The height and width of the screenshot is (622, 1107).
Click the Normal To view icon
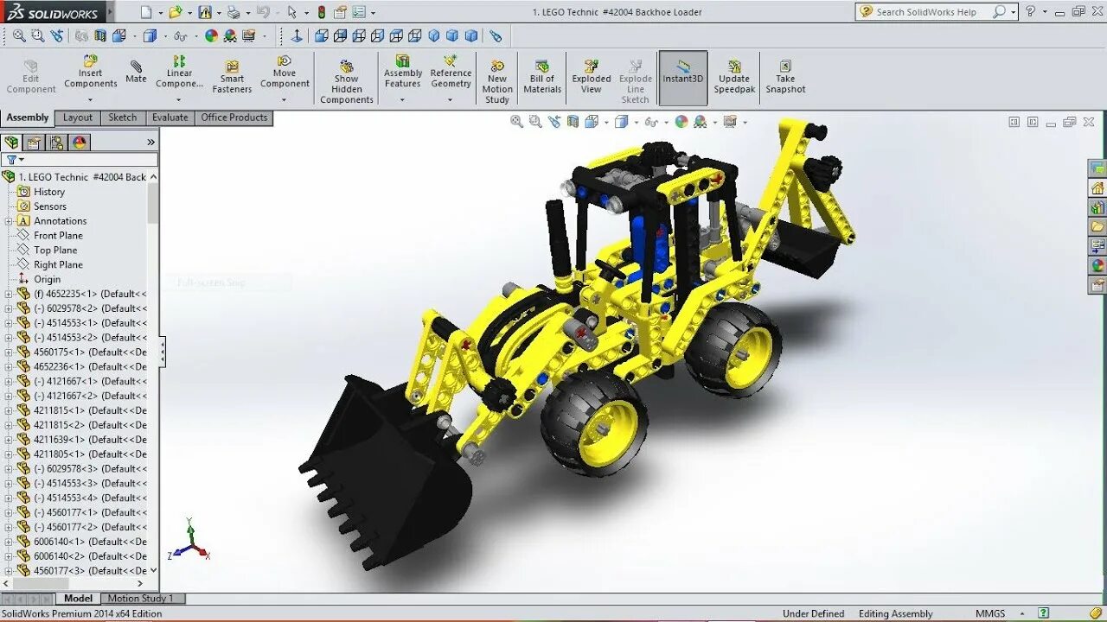pos(297,35)
